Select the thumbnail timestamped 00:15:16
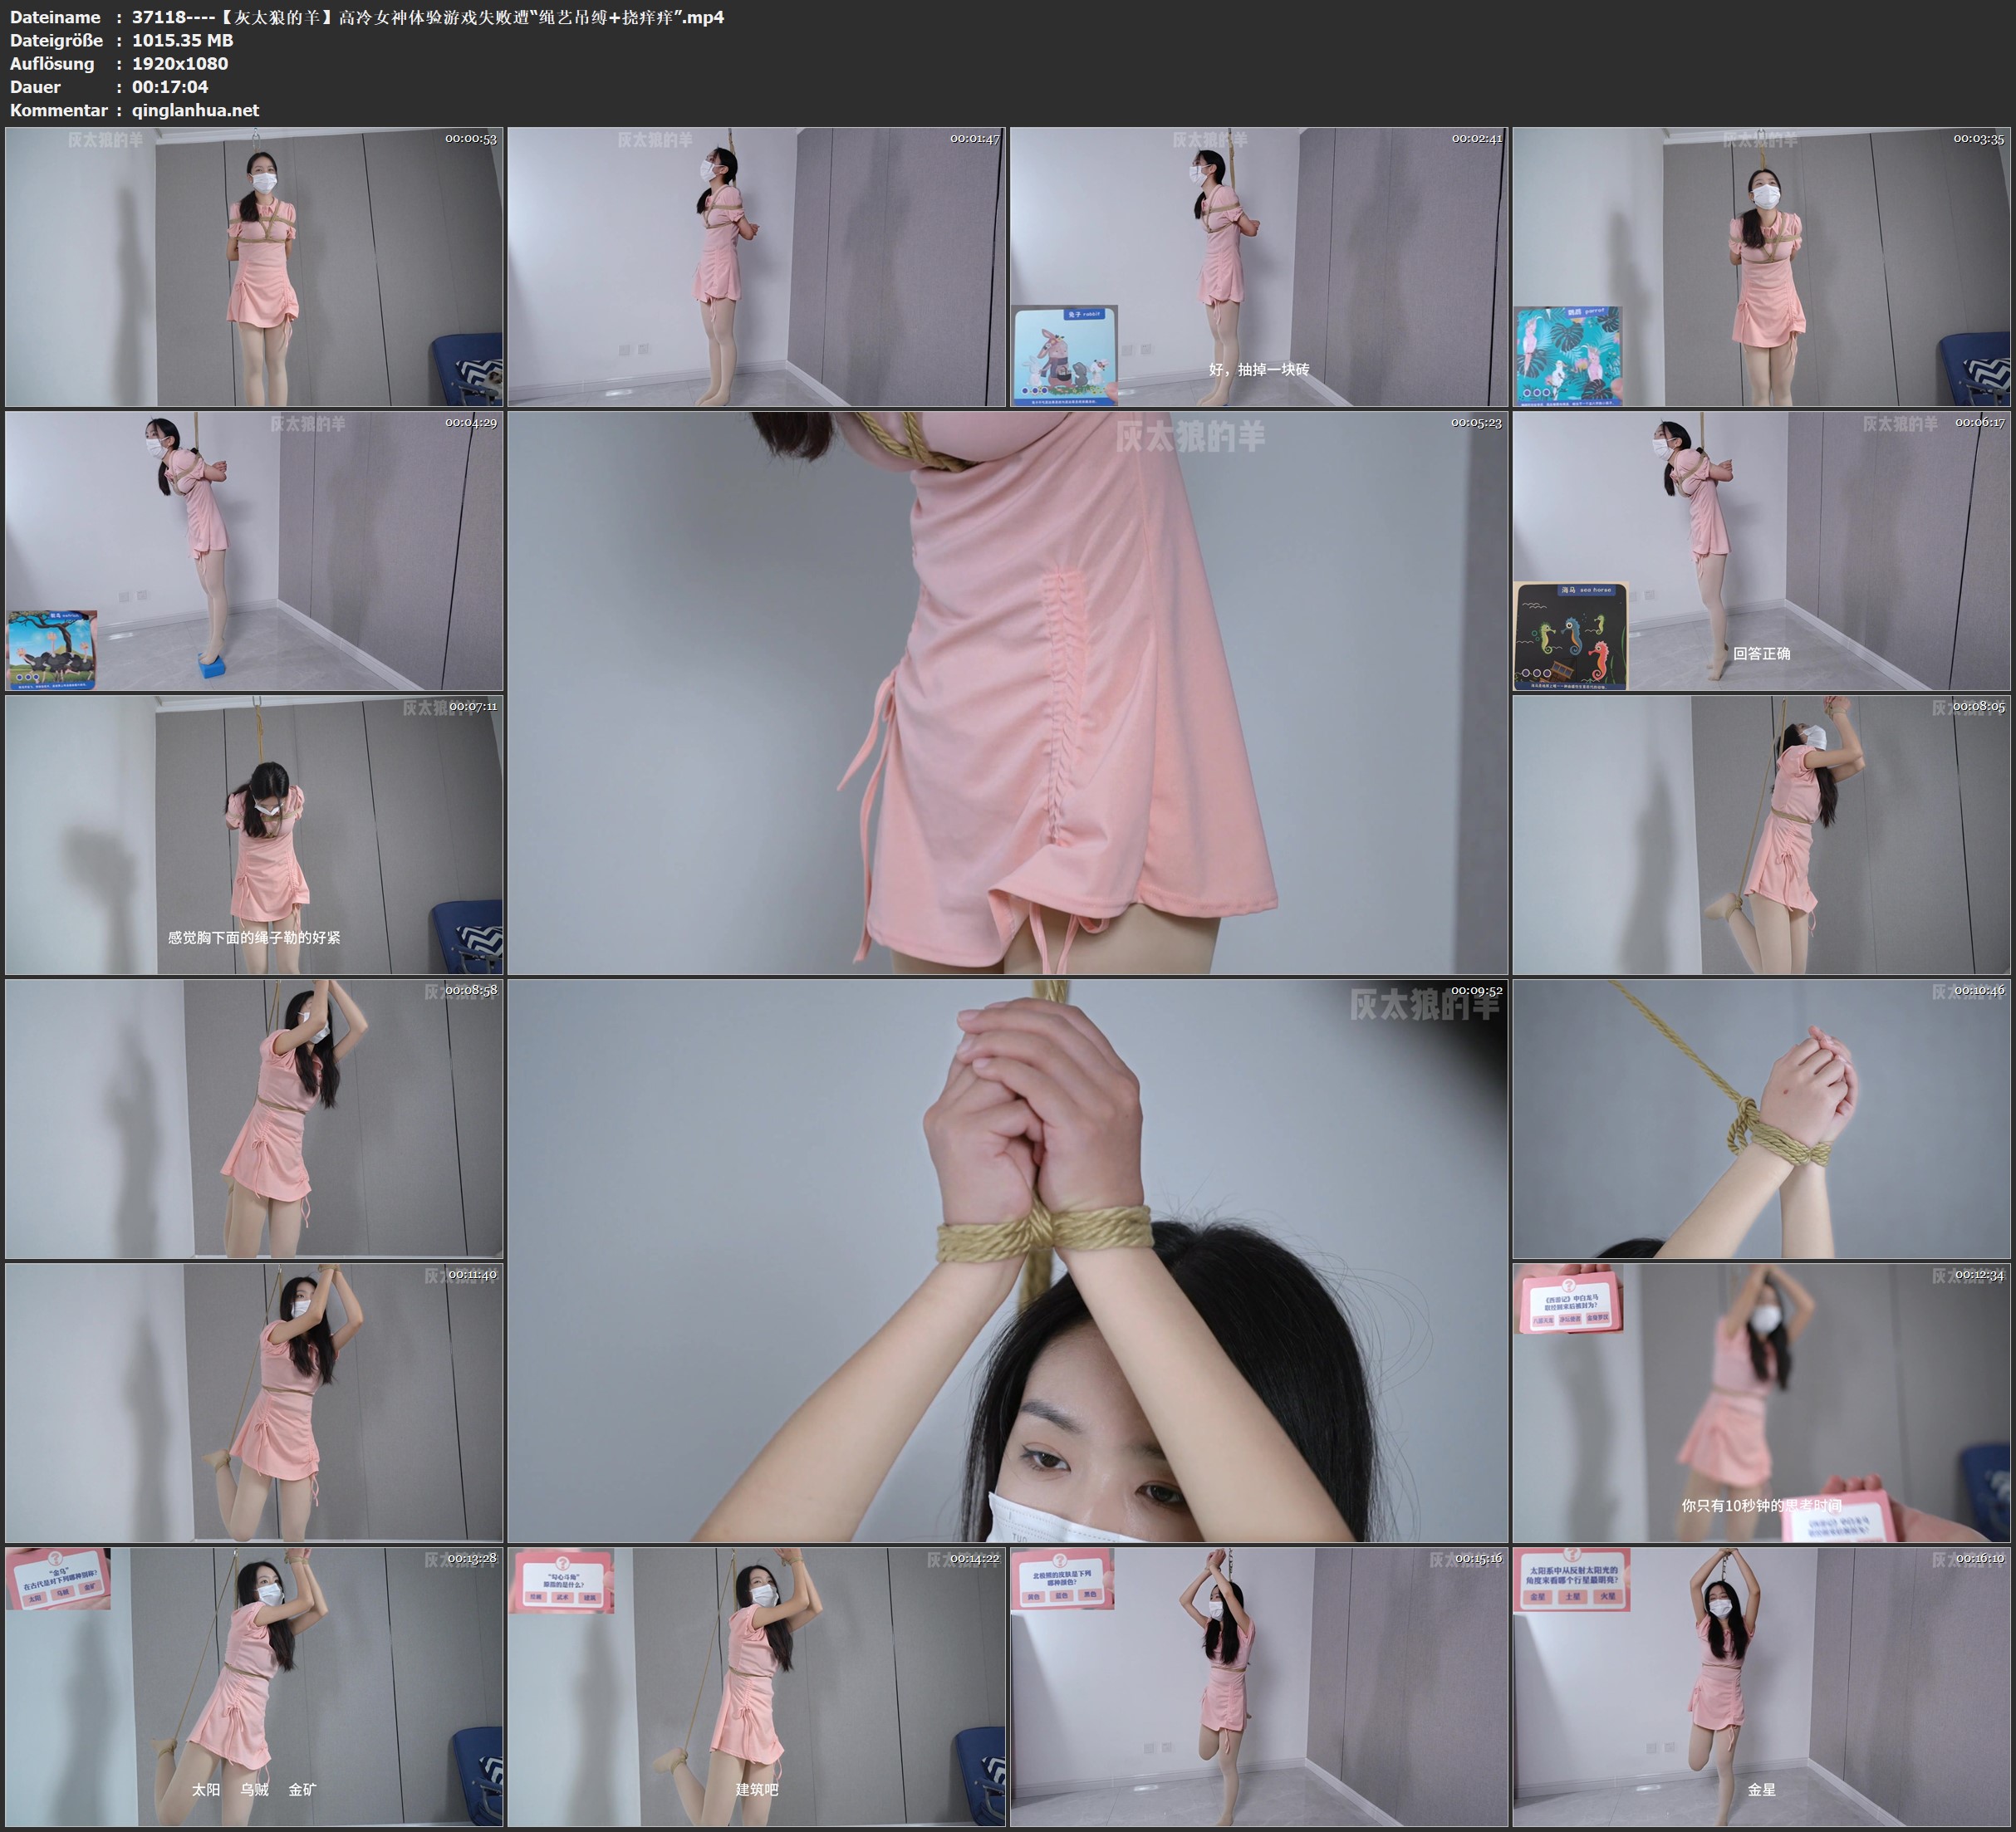This screenshot has height=1832, width=2016. click(1258, 1686)
